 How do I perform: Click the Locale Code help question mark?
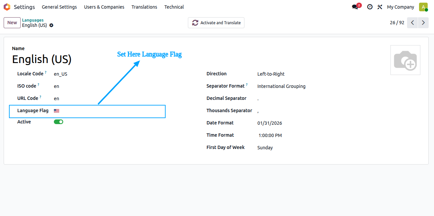[x=46, y=72]
